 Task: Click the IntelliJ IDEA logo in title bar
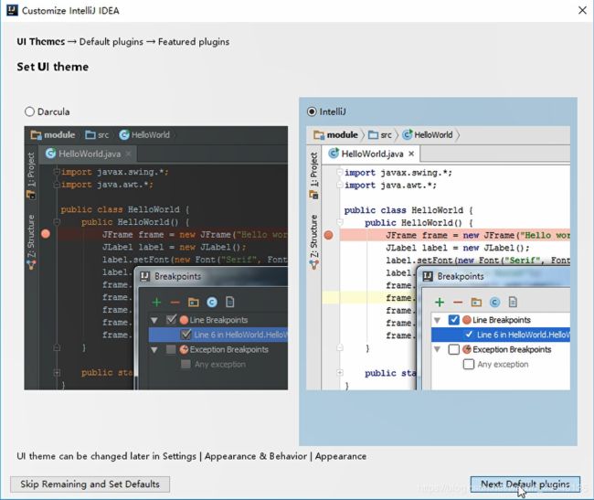tap(12, 10)
